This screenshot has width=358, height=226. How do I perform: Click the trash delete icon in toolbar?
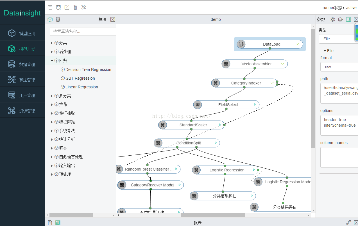(75, 7)
